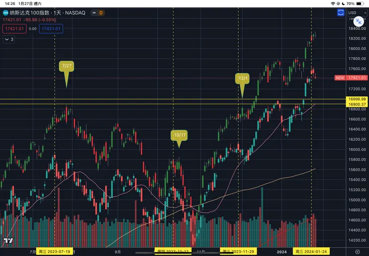Select the 0.00 spread value
The image size is (369, 256).
(x=33, y=29)
